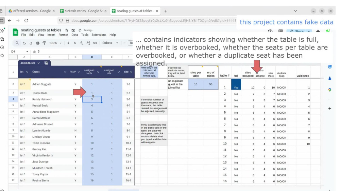Format as percent

(75, 43)
